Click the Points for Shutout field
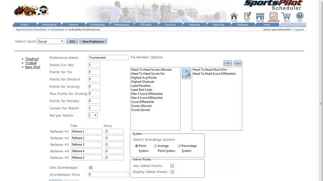323x181 pixels. click(94, 79)
